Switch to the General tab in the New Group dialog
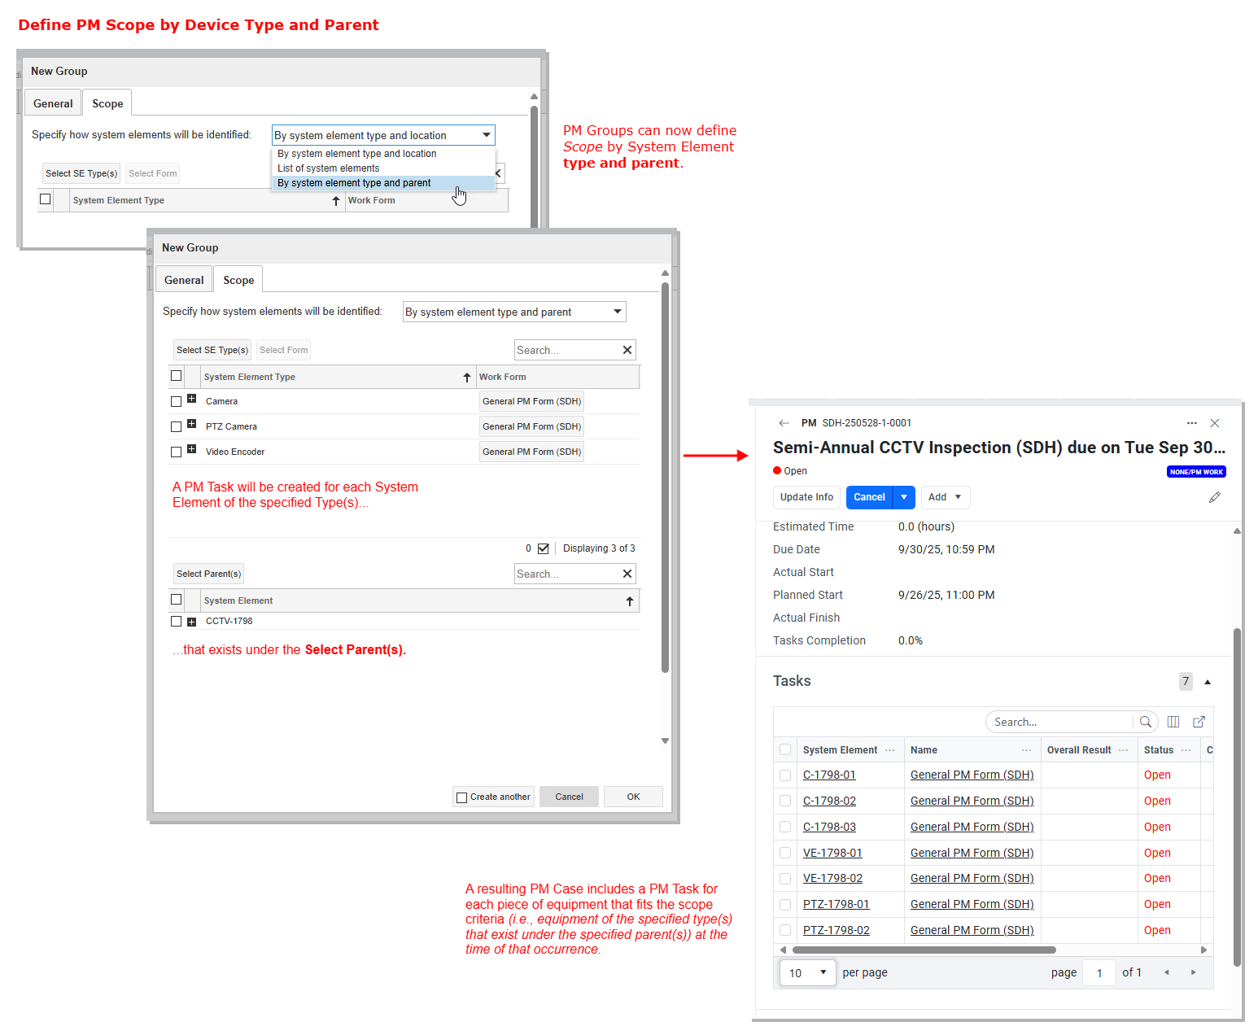Viewport: 1258px width, 1035px height. click(x=184, y=280)
